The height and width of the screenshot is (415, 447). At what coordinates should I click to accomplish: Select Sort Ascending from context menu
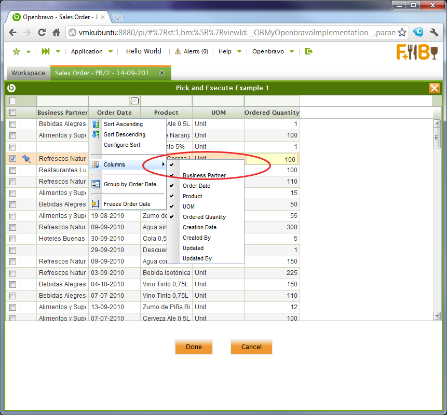(123, 124)
